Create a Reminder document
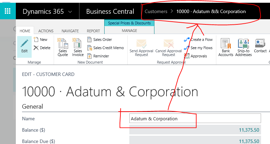This screenshot has width=270, height=144. [98, 56]
